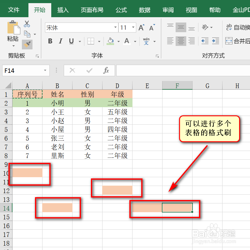Screen dimensions: 250x250
Task: Click the Cut scissors icon
Action: click(x=27, y=24)
